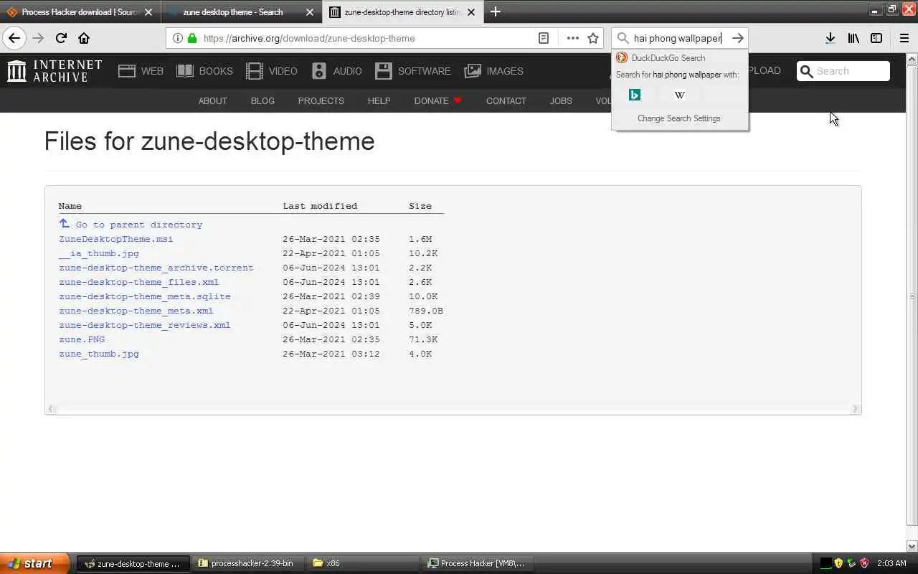Open the browser home page
918x574 pixels.
(x=84, y=38)
